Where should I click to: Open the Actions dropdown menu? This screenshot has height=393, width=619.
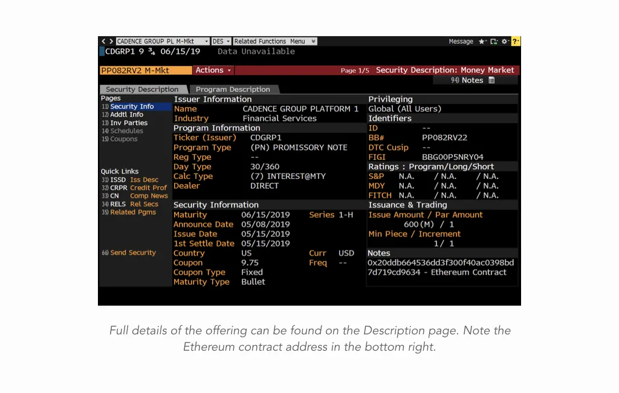(213, 70)
